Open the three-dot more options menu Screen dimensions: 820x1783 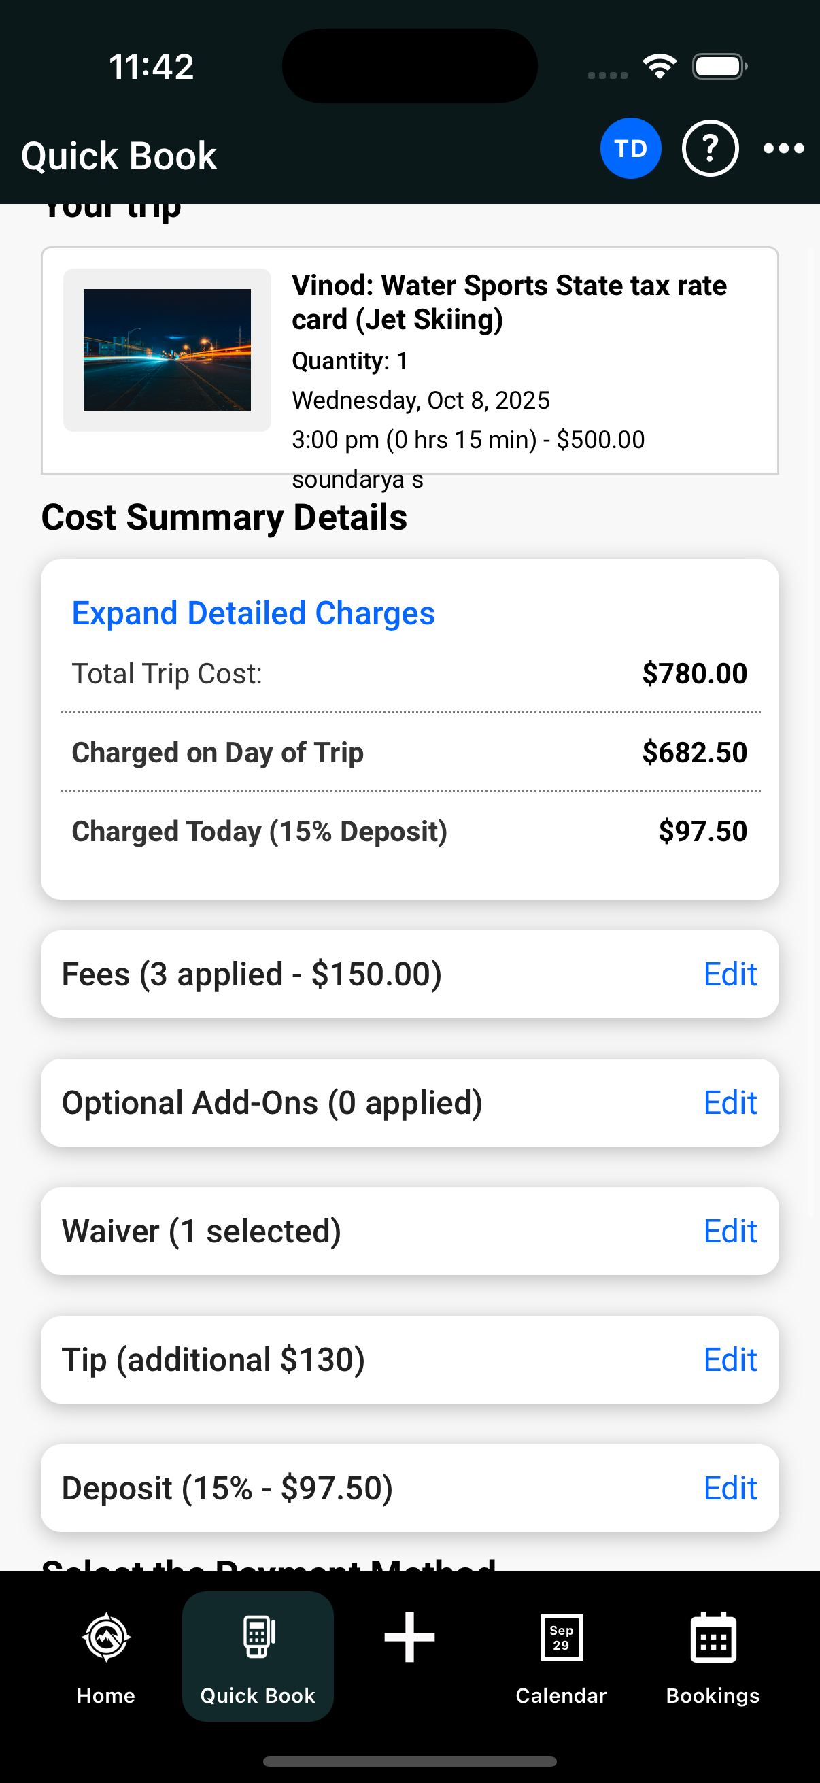(783, 148)
